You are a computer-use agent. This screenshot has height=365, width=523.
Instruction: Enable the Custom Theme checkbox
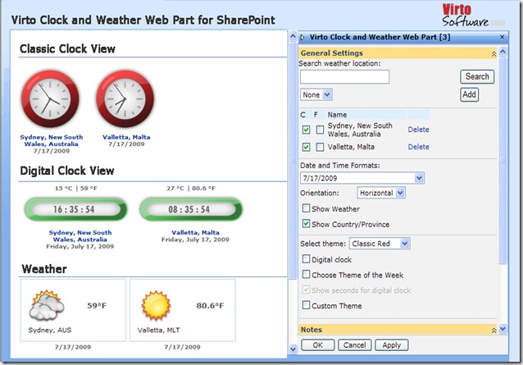pyautogui.click(x=306, y=305)
